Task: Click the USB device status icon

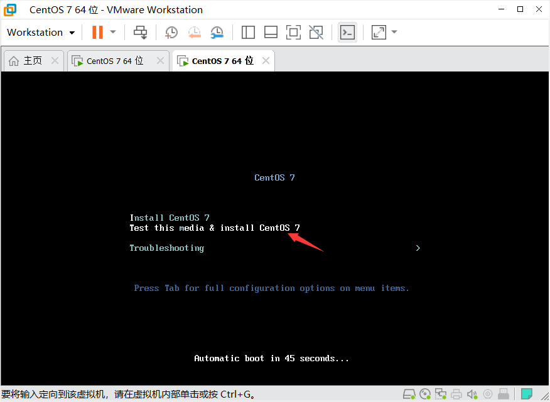Action: tap(504, 394)
